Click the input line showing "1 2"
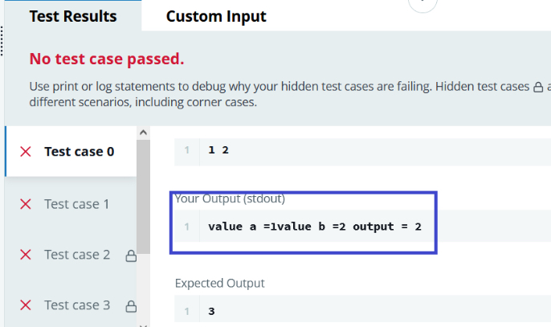551x327 pixels. 218,150
